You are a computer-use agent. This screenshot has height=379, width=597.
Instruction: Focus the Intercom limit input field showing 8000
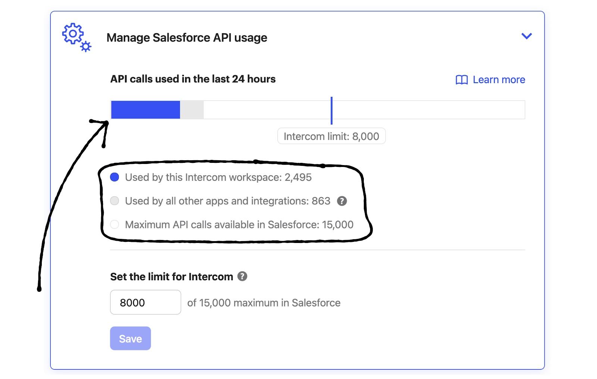point(146,302)
